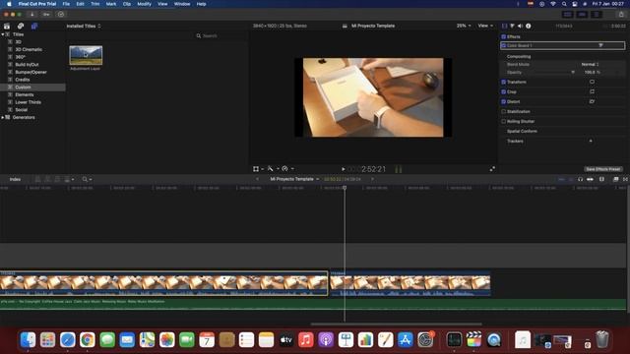Open Music app from the Dock
This screenshot has height=354, width=630.
click(x=306, y=339)
